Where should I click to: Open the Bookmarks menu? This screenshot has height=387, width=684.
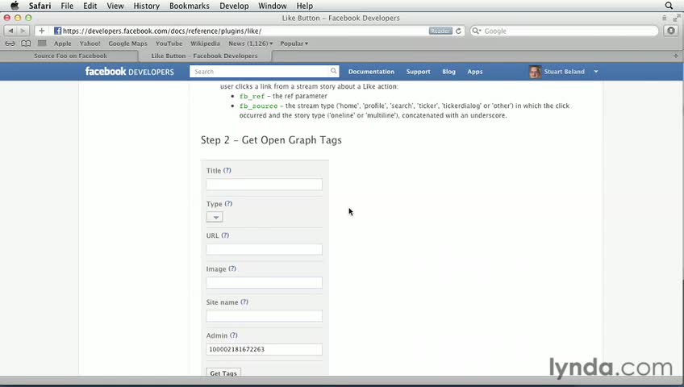click(x=190, y=6)
